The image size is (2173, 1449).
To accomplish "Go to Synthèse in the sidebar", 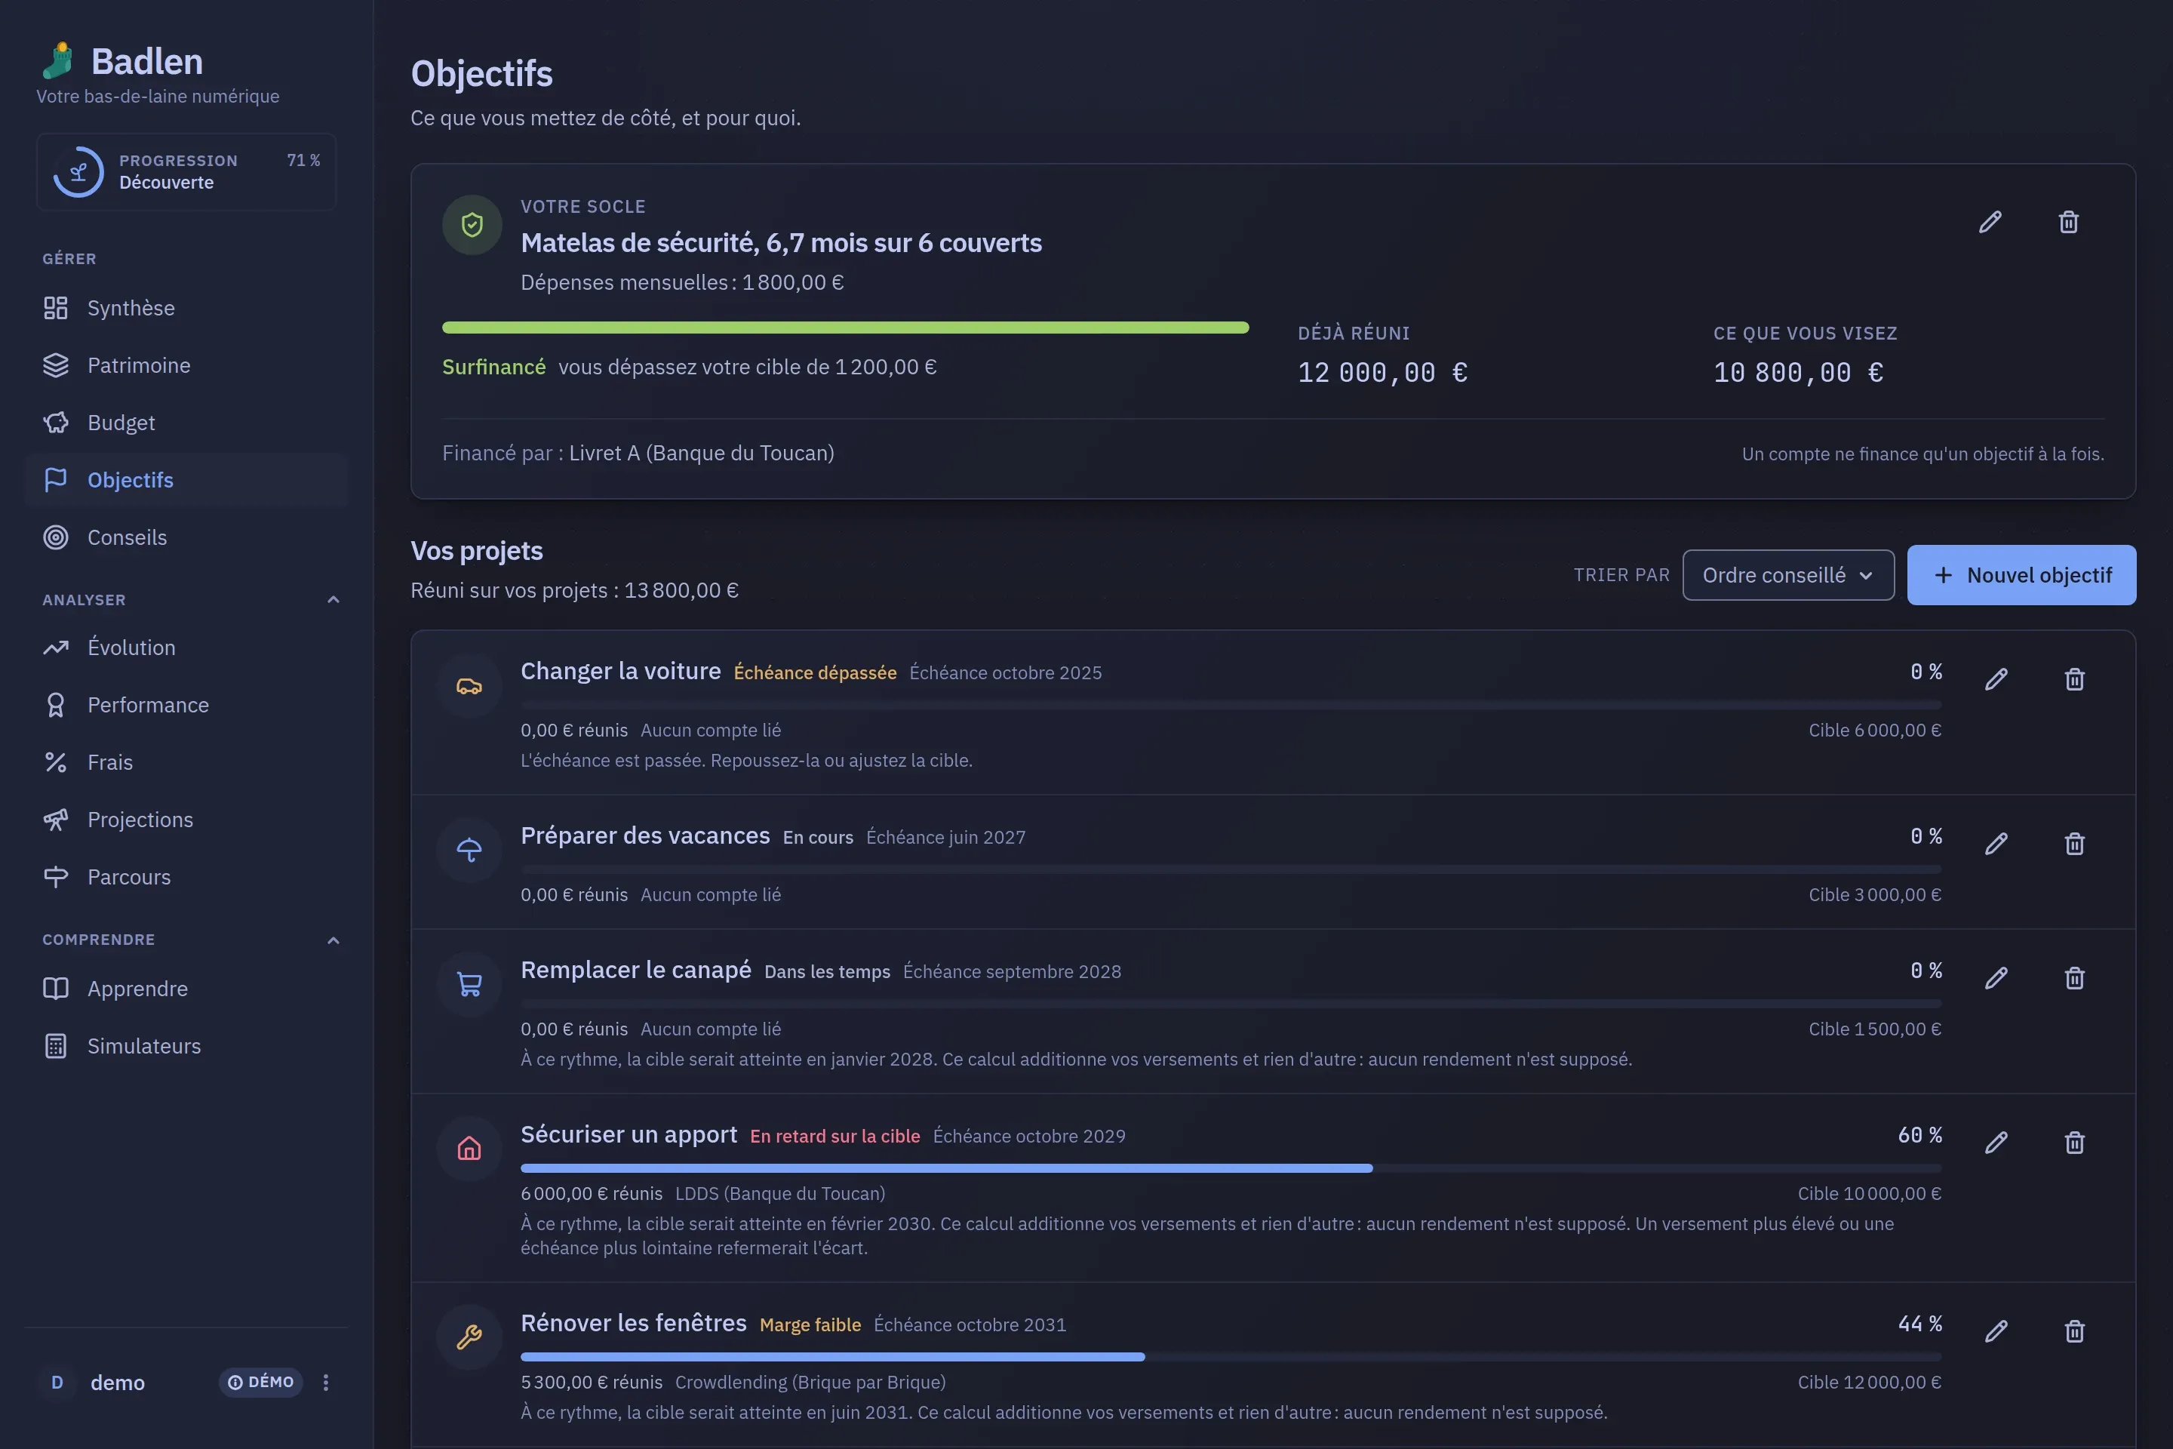I will 186,308.
